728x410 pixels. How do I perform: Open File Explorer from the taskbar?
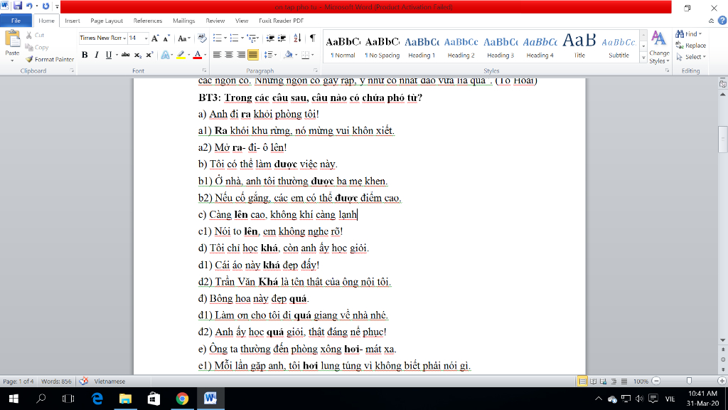(x=125, y=399)
